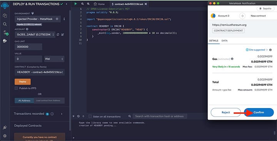Click the info icon beside Site suggested

coord(270,50)
